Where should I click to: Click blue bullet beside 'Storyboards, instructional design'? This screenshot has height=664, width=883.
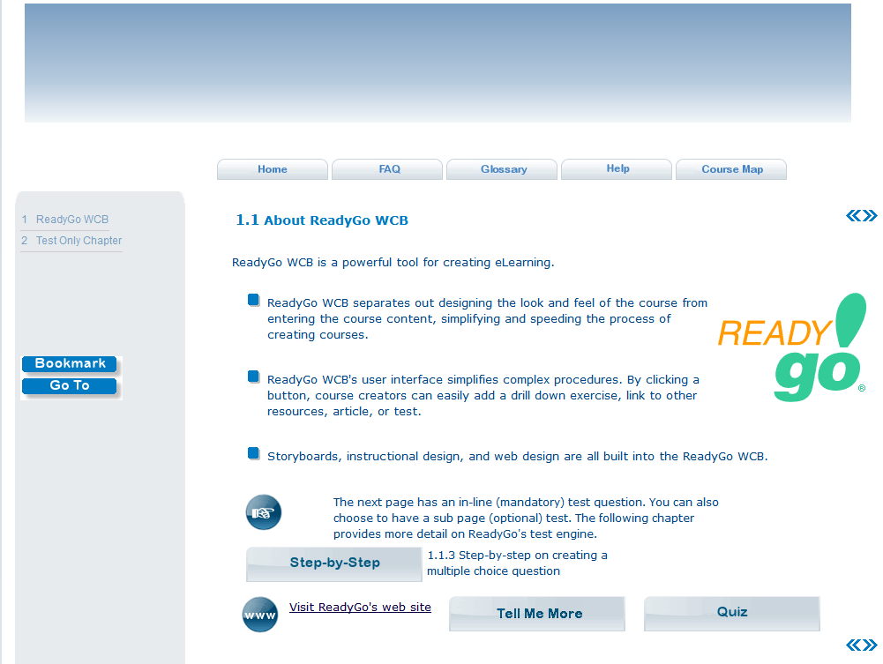pos(254,453)
